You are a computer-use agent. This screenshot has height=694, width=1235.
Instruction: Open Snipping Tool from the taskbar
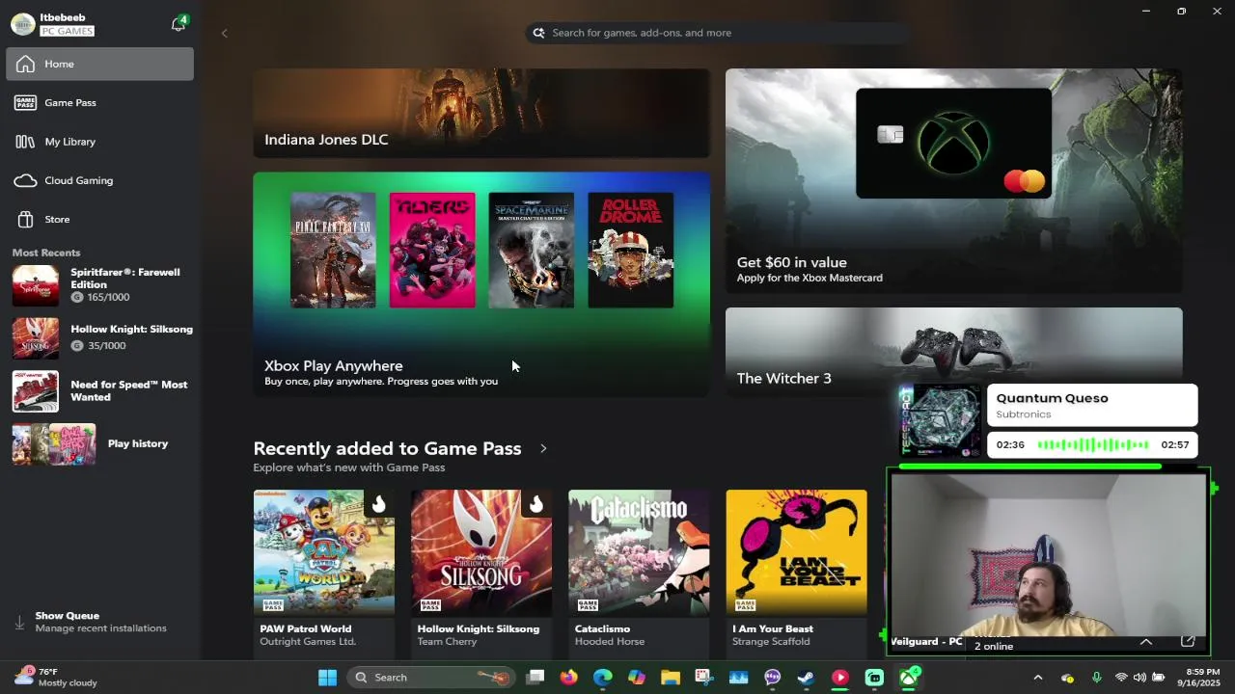(x=704, y=678)
